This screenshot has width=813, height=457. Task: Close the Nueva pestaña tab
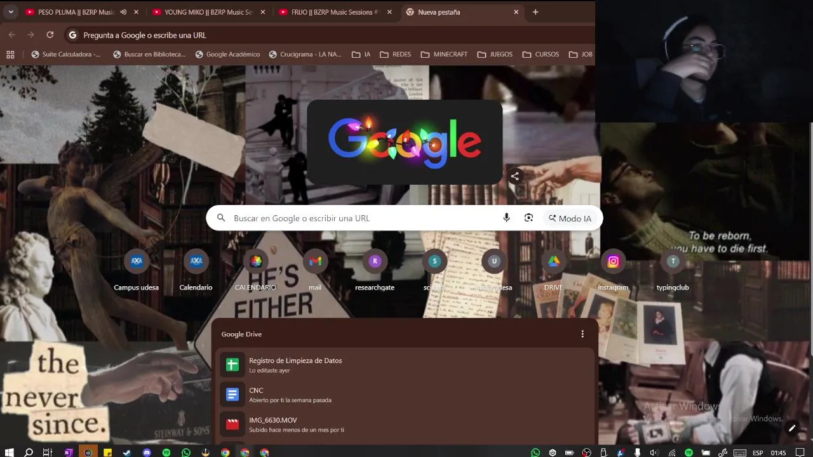[516, 12]
